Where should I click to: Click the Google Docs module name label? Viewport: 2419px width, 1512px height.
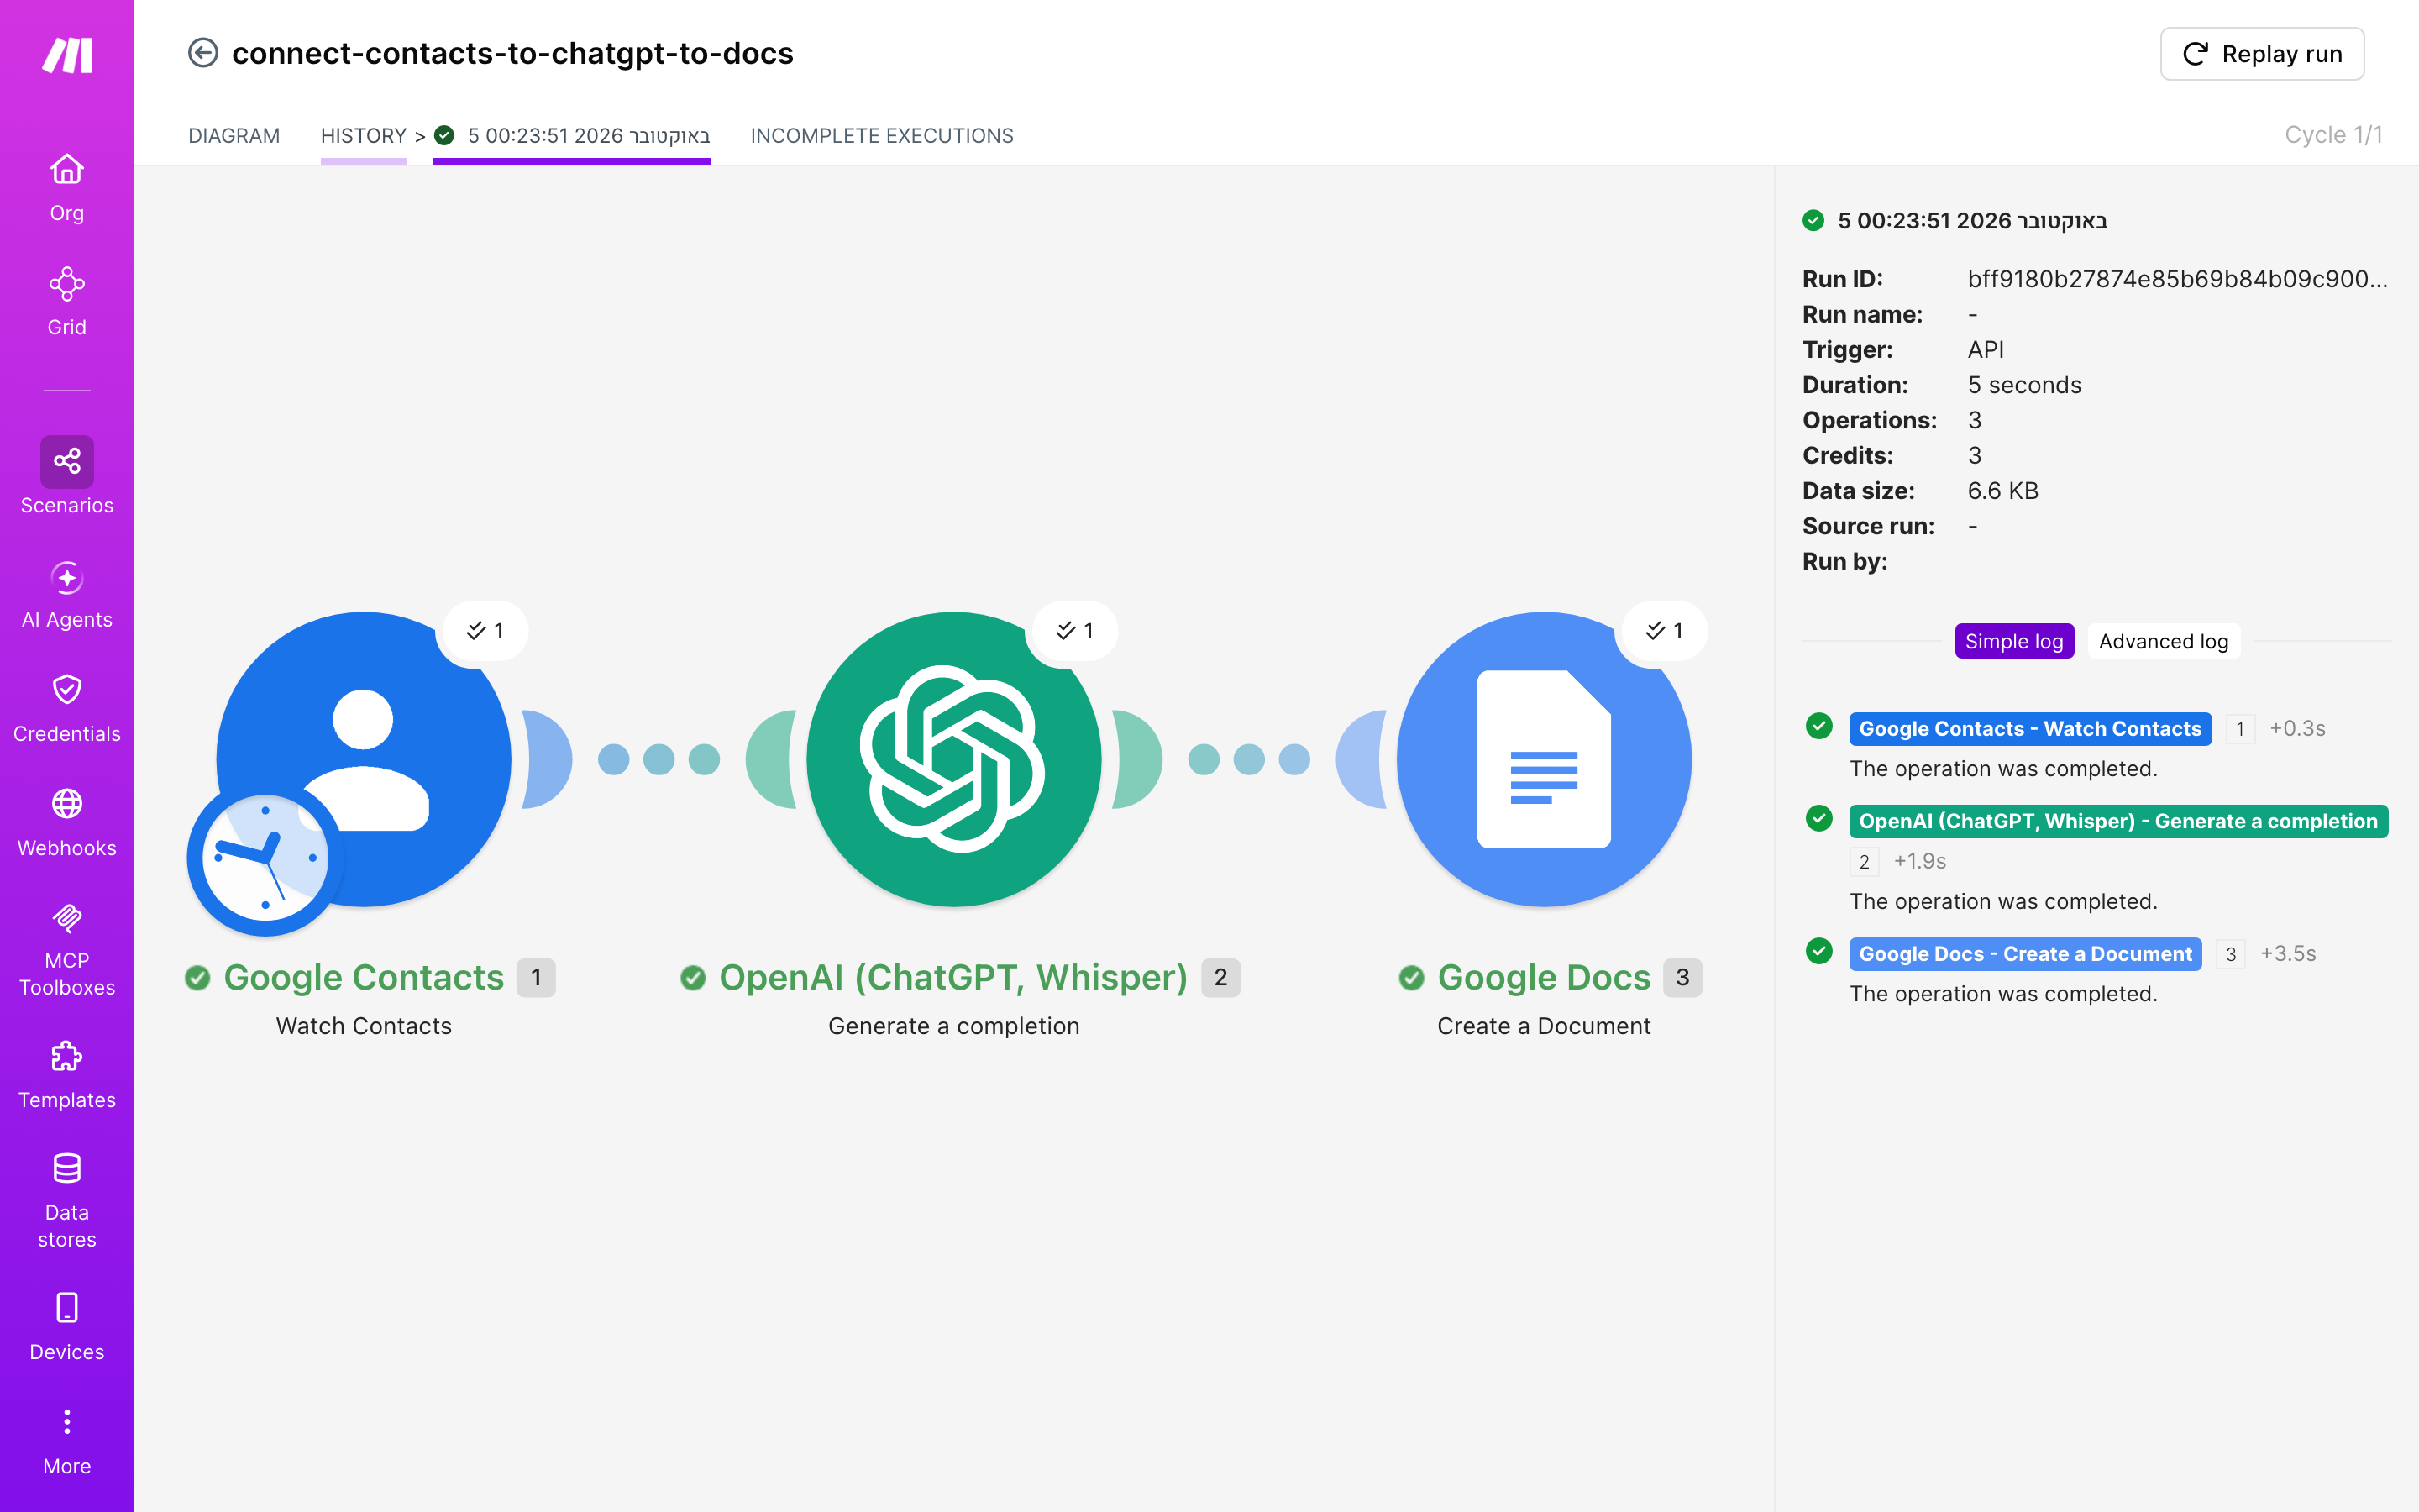[1543, 977]
